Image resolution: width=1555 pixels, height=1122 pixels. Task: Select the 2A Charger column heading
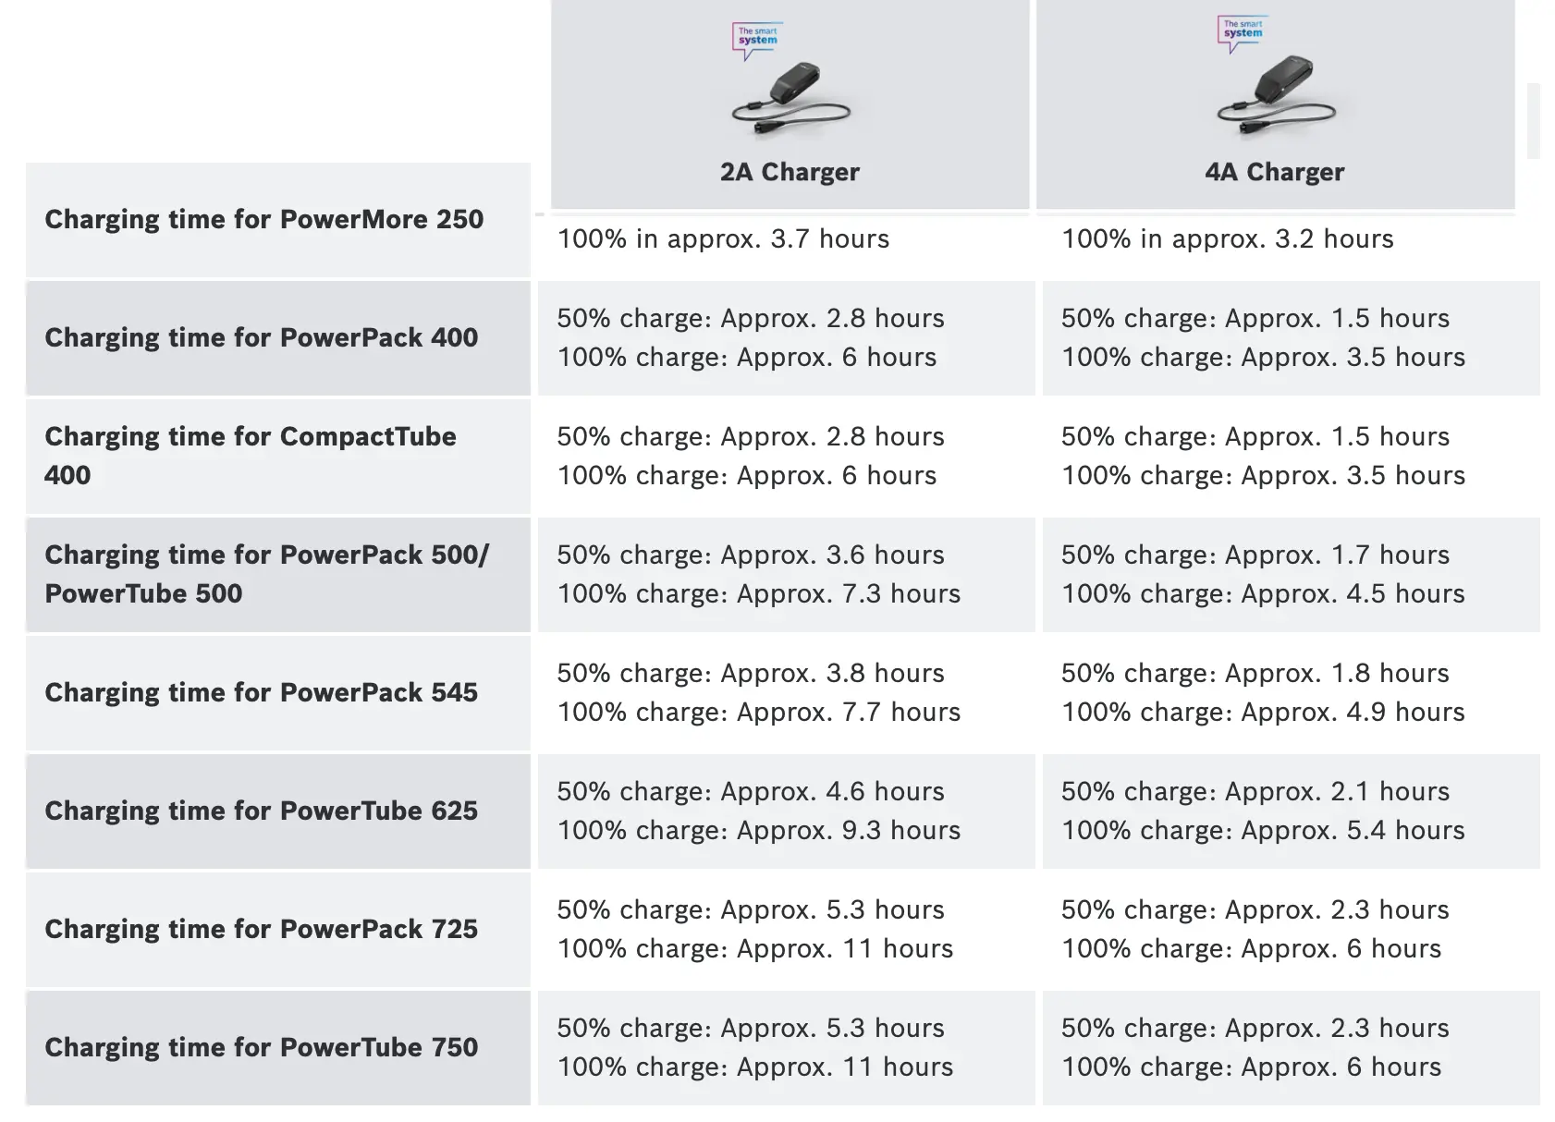790,172
